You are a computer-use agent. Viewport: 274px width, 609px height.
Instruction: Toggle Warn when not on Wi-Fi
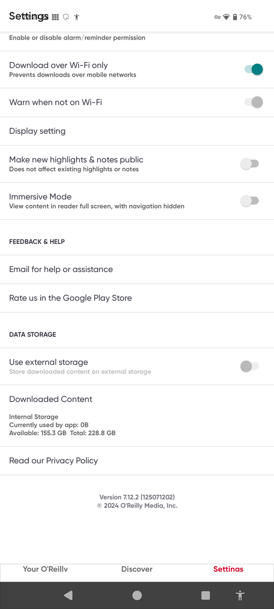[x=253, y=102]
